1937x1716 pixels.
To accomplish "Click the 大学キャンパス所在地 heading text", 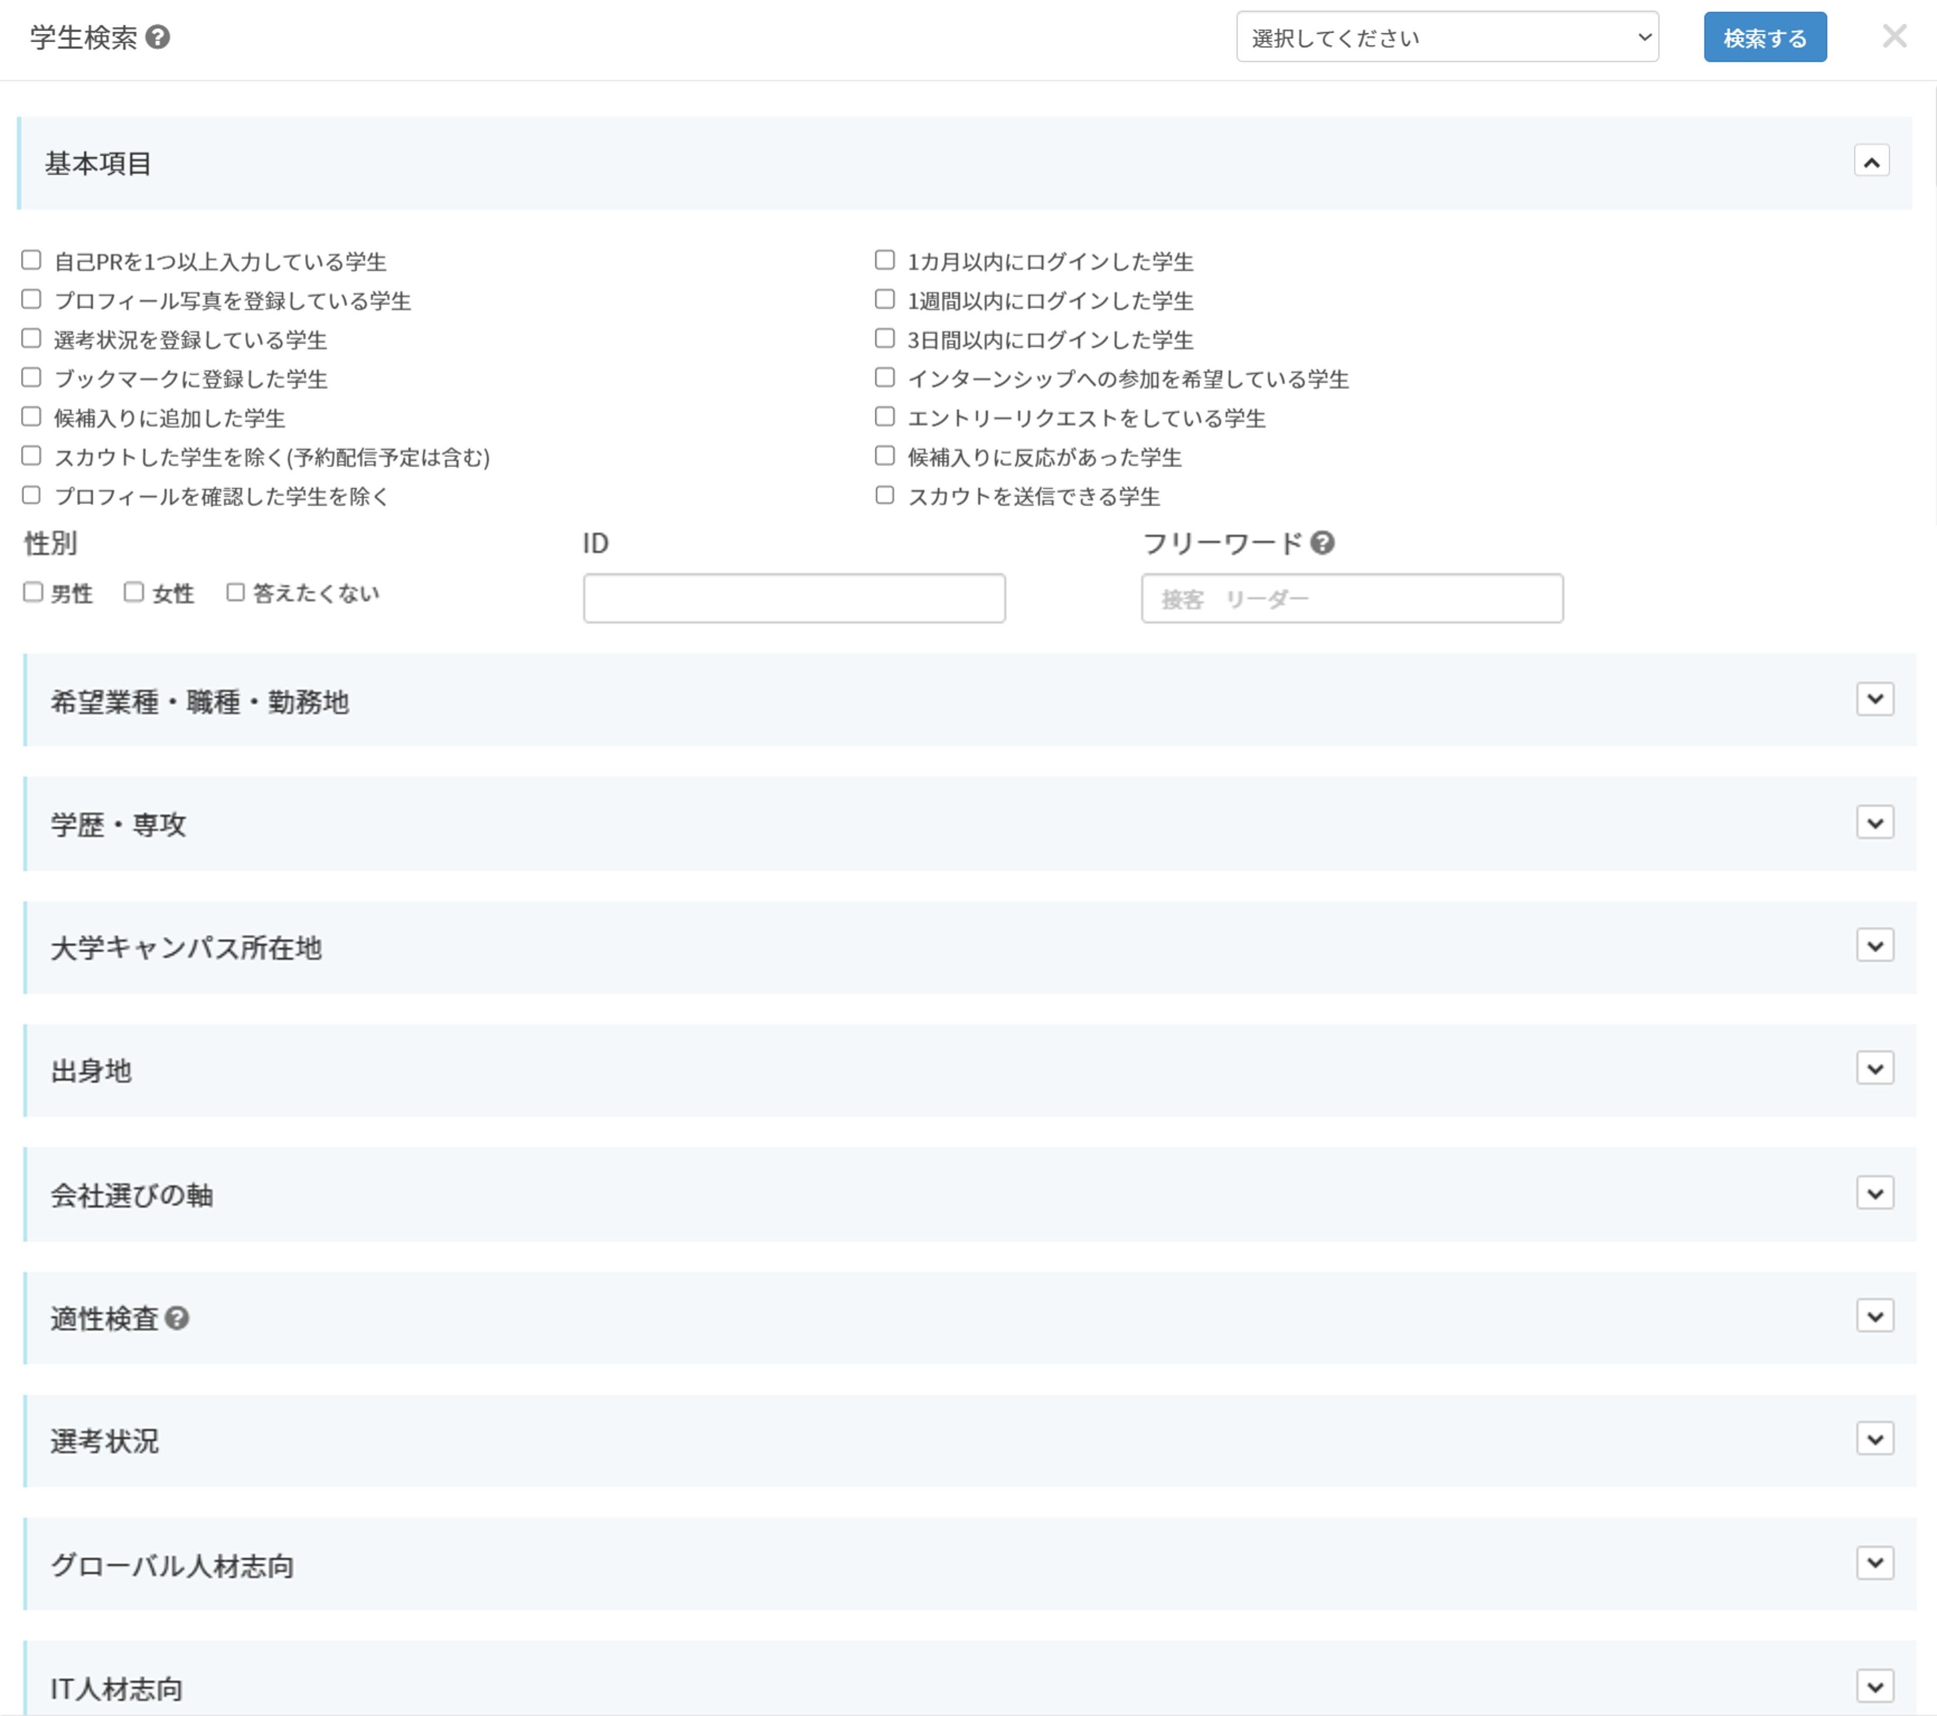I will [x=186, y=948].
